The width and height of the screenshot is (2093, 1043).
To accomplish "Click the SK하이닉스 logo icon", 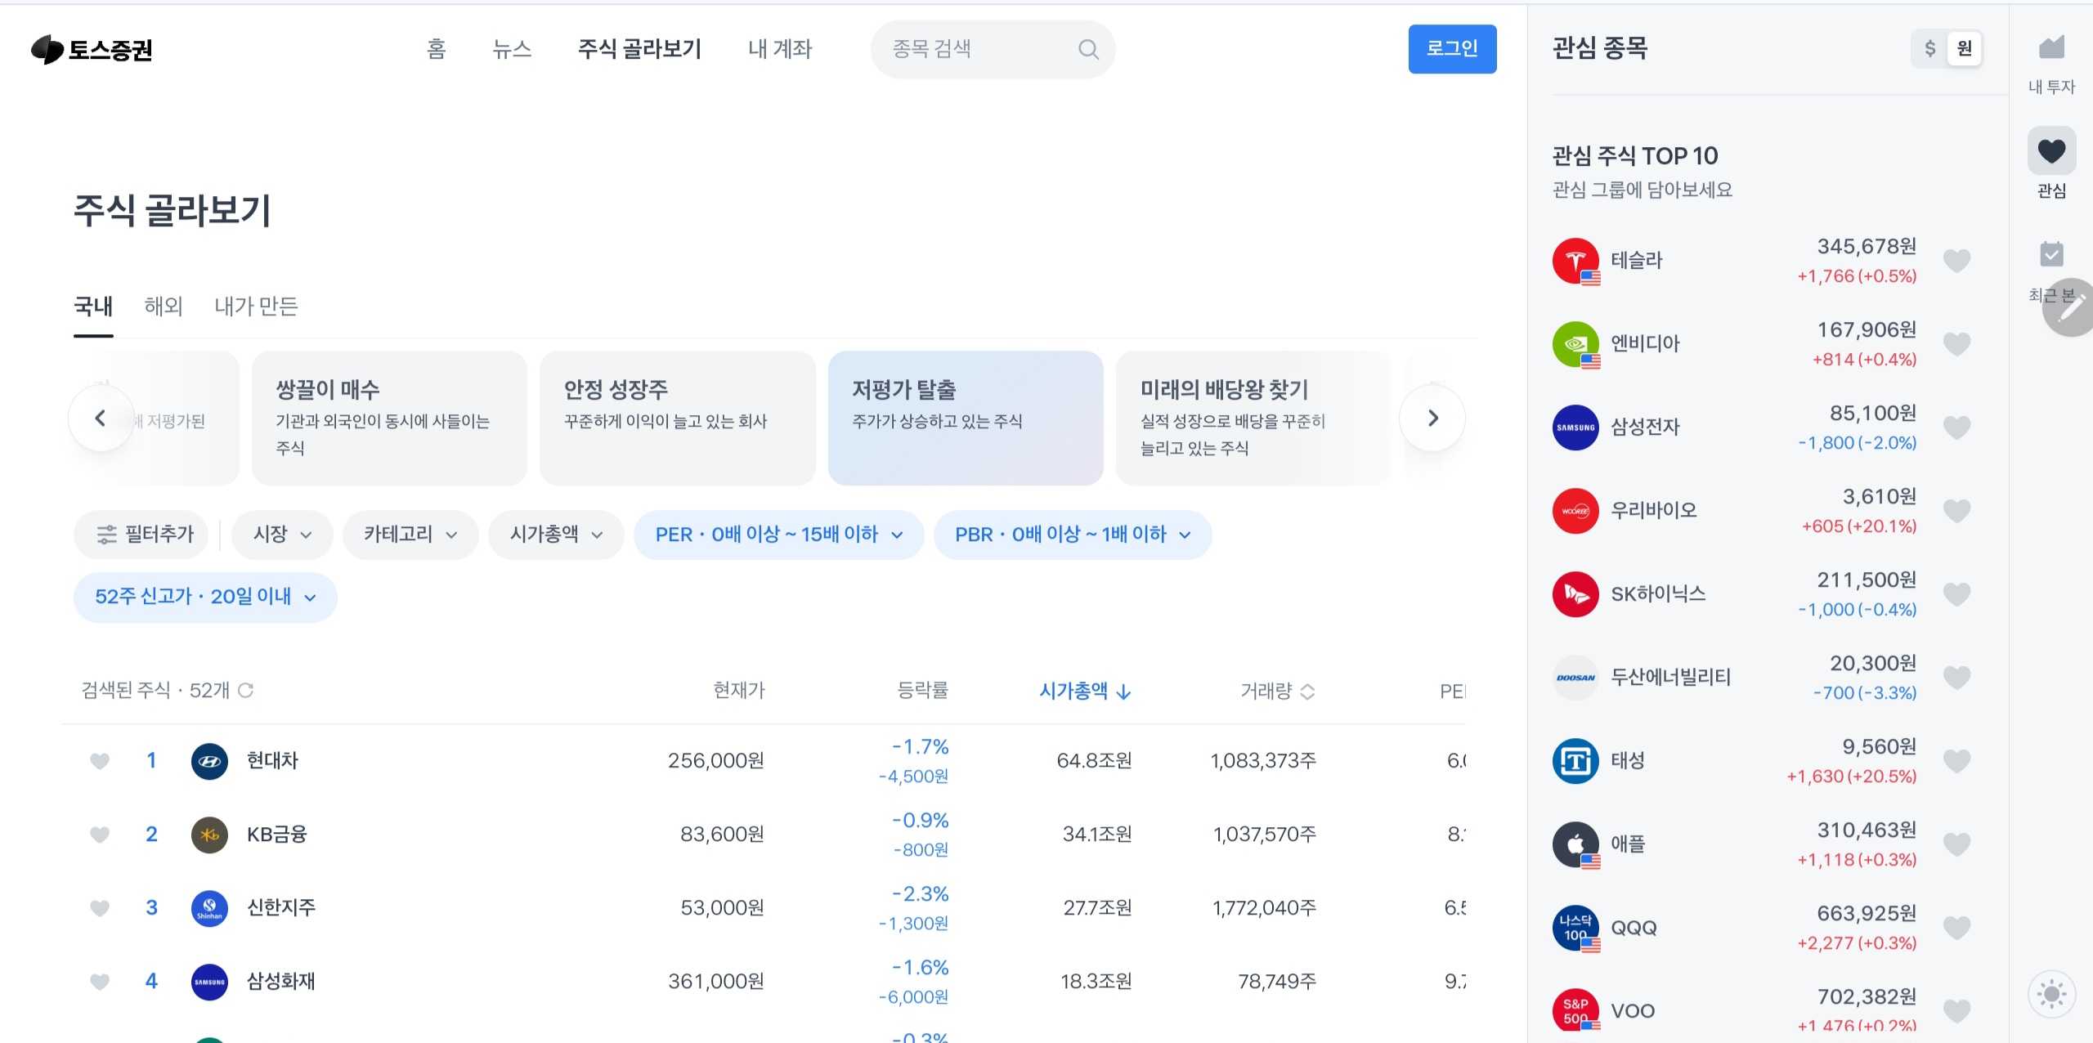I will pyautogui.click(x=1575, y=594).
